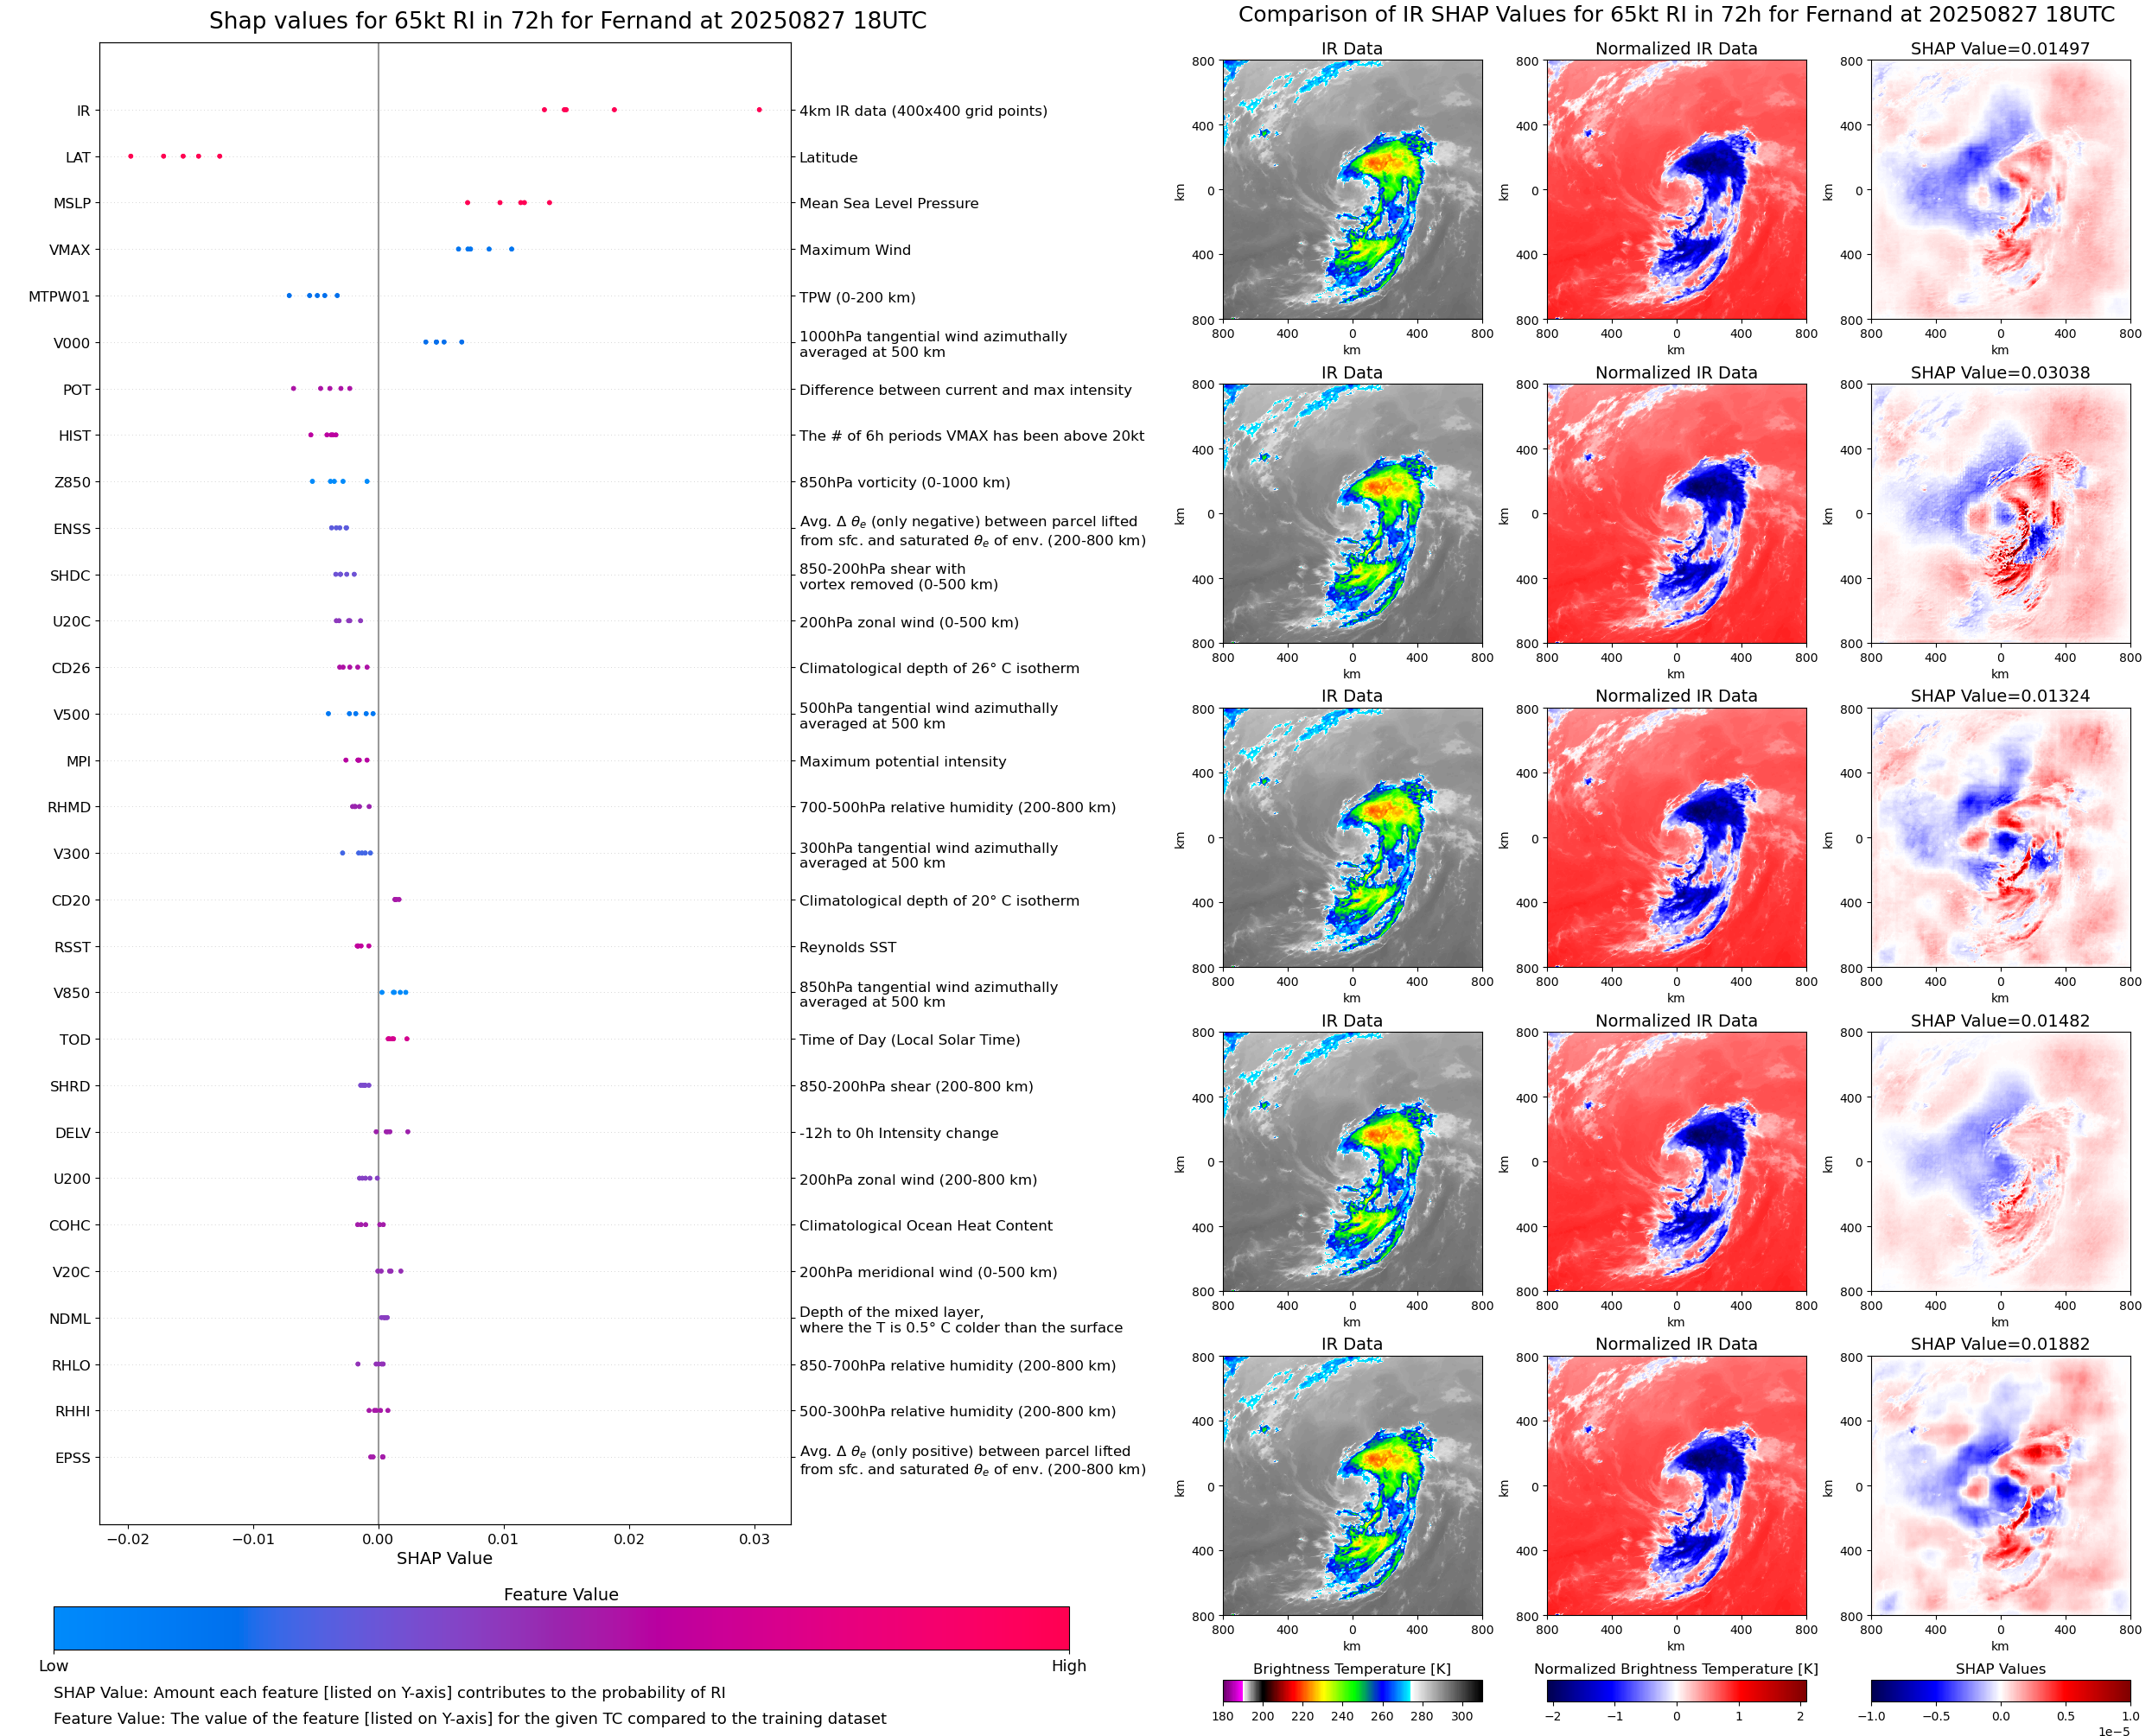
Task: Click the IR feature label on y-axis
Action: tap(83, 111)
